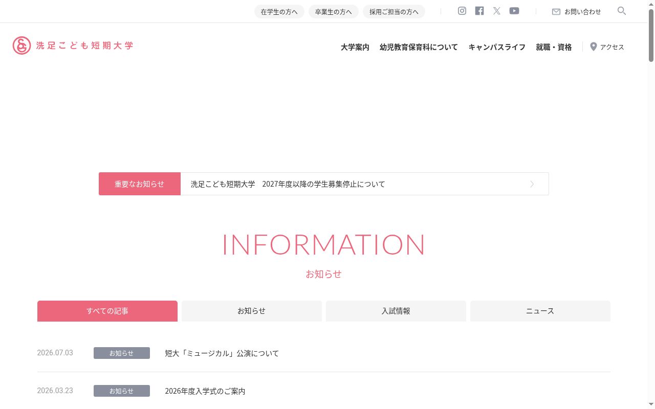Switch to the 入試情報 tab
This screenshot has width=655, height=409.
[x=396, y=311]
